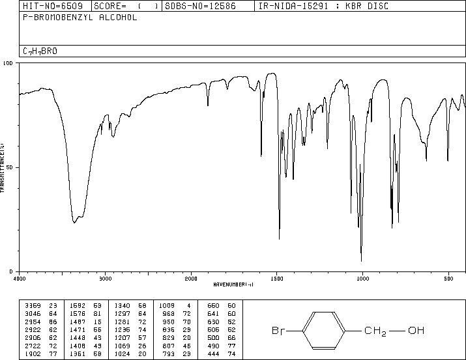
Task: Select peak table entry 500
Action: (213, 338)
